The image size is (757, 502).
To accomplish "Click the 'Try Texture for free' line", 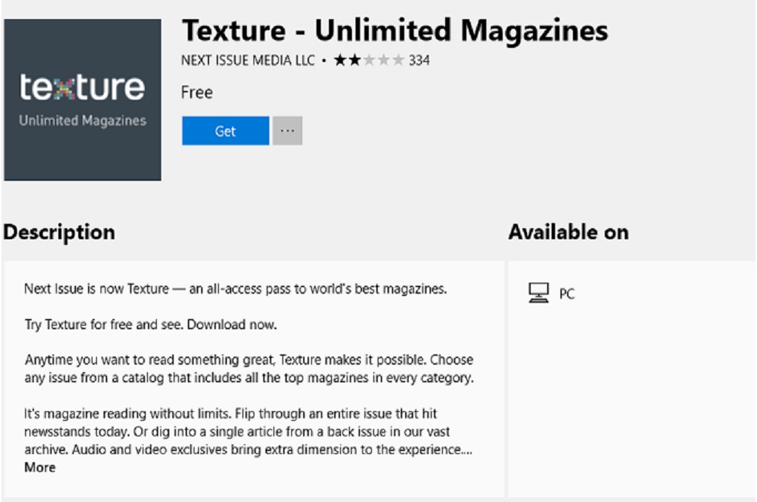I will (x=150, y=325).
